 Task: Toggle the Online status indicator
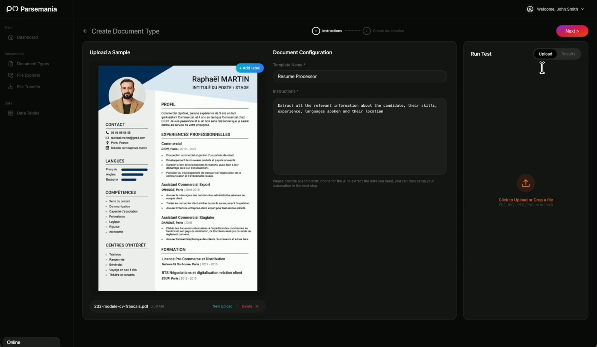click(13, 342)
